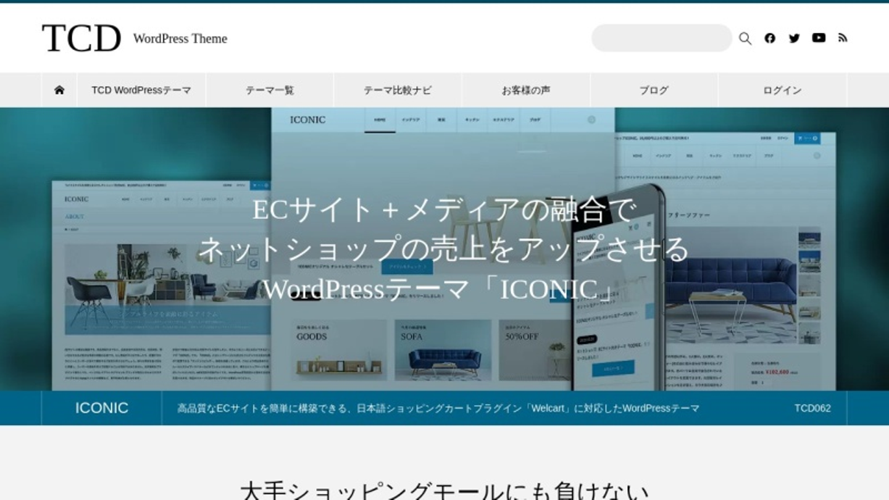Click the ICONIC title in blue bar
The width and height of the screenshot is (889, 500).
102,408
